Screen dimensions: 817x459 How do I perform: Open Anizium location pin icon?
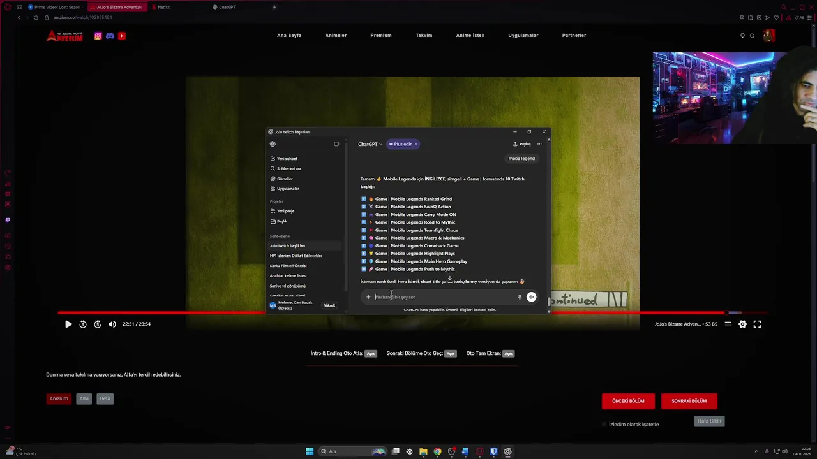tap(742, 36)
